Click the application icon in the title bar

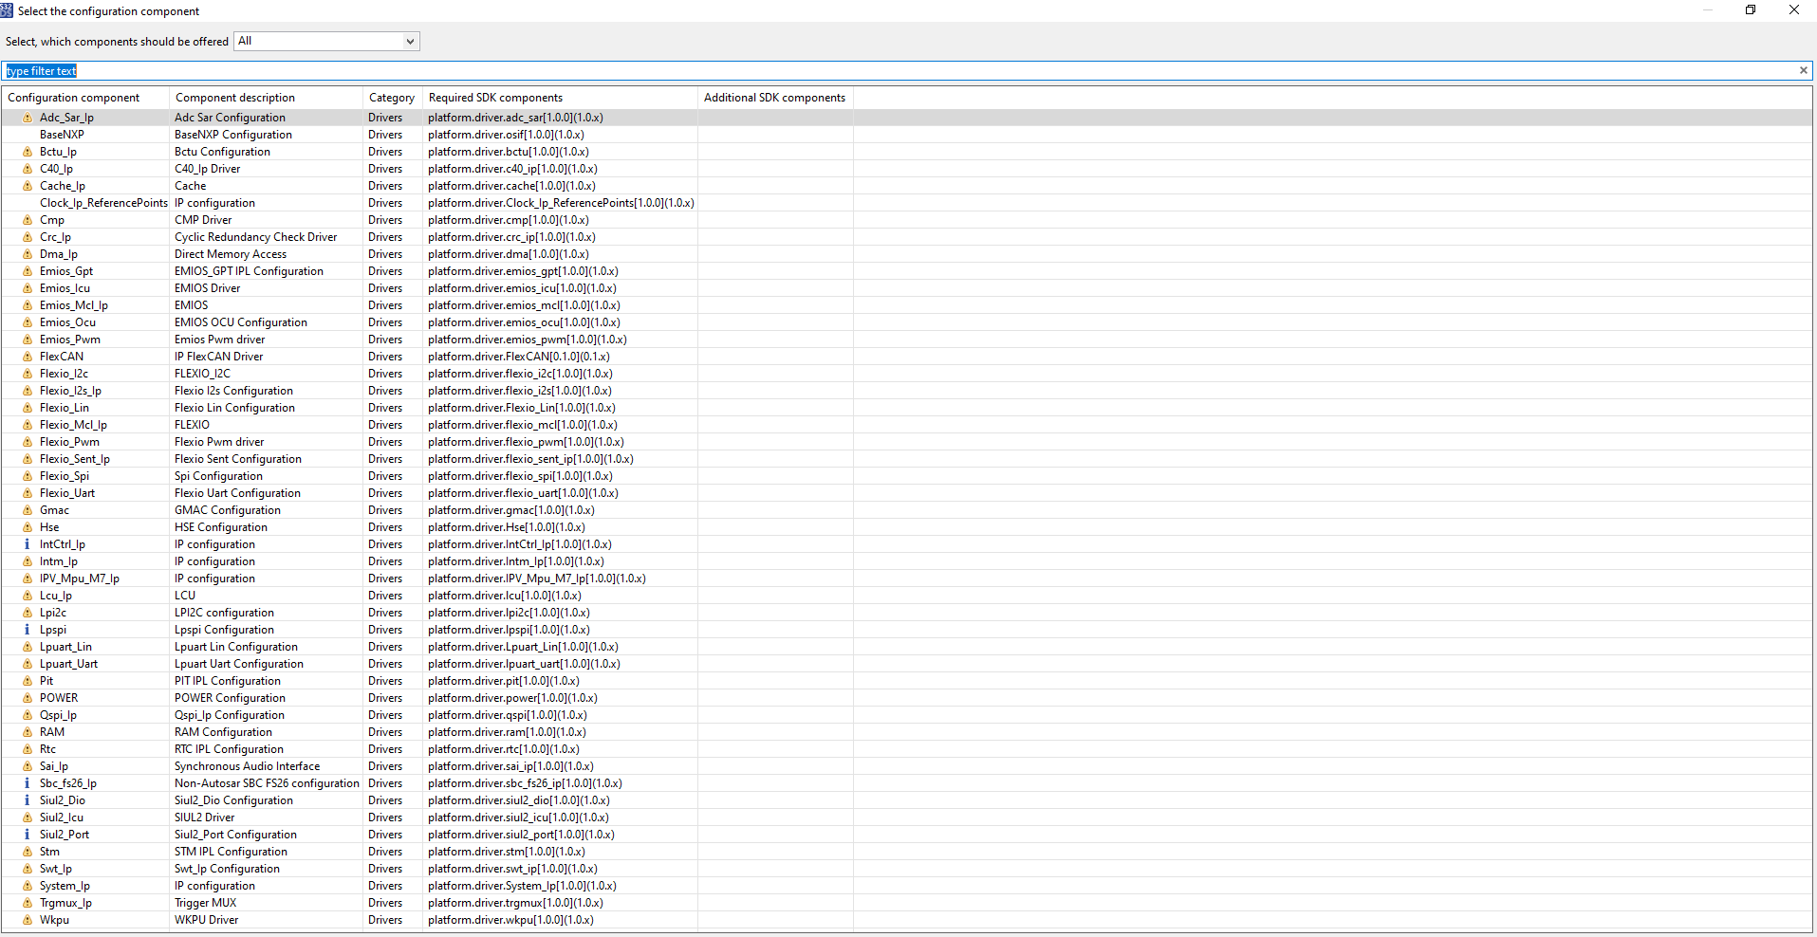(x=7, y=10)
